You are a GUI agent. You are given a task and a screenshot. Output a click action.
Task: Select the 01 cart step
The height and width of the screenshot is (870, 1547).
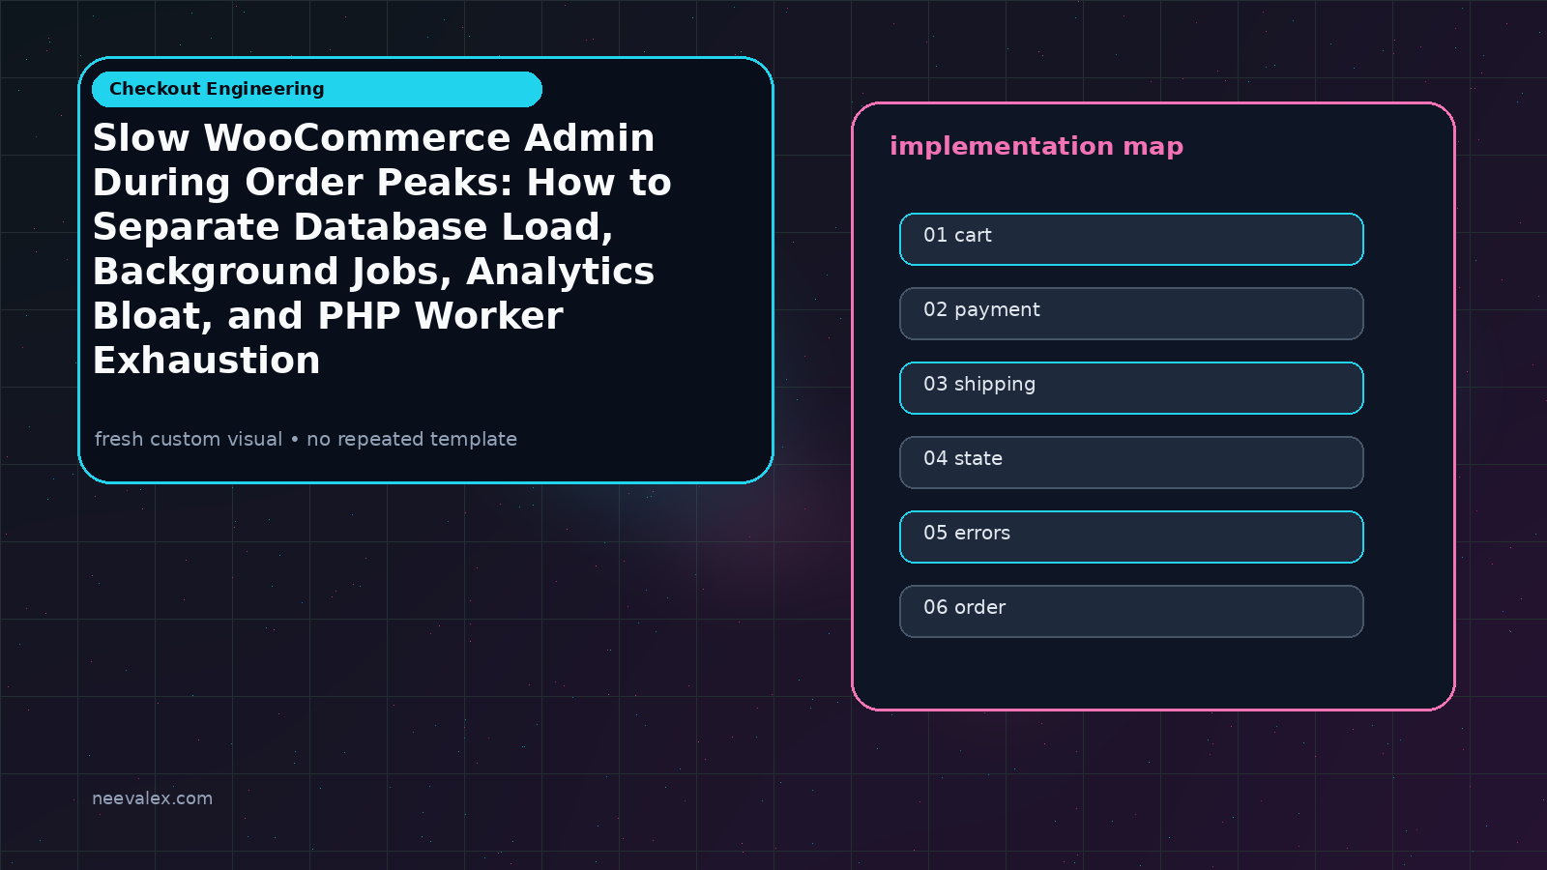pyautogui.click(x=1131, y=239)
